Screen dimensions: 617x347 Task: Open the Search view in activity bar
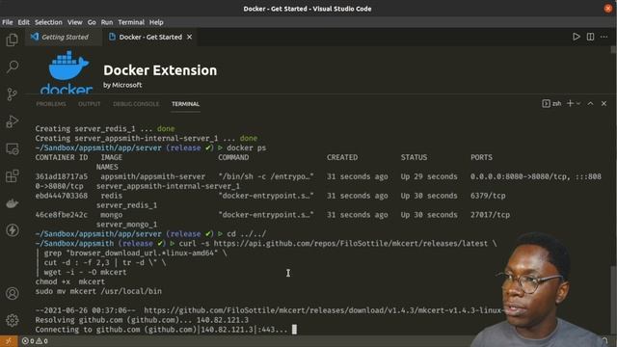13,67
